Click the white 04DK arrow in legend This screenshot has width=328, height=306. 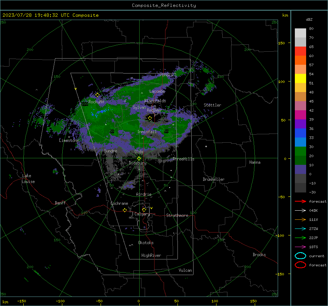[x=300, y=210]
